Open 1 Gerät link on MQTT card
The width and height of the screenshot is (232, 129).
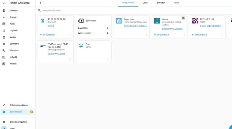(203, 26)
